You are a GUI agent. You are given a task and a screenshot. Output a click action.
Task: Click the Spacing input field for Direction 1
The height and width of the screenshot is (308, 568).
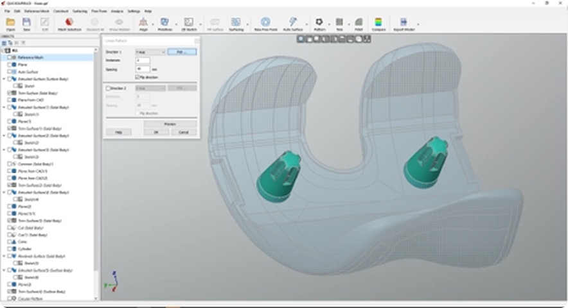(142, 69)
